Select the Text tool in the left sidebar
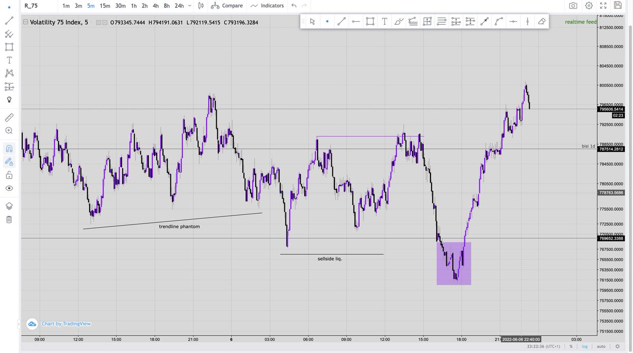The height and width of the screenshot is (353, 633). [8, 60]
